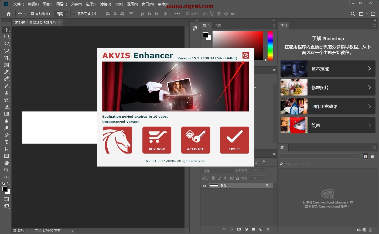Select the Frame tool
Screen dimensions: 379x234
(x=6, y=65)
